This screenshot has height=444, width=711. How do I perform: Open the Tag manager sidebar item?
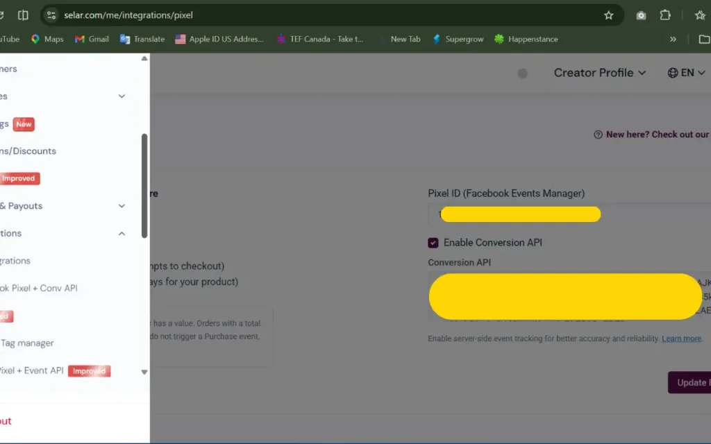27,343
